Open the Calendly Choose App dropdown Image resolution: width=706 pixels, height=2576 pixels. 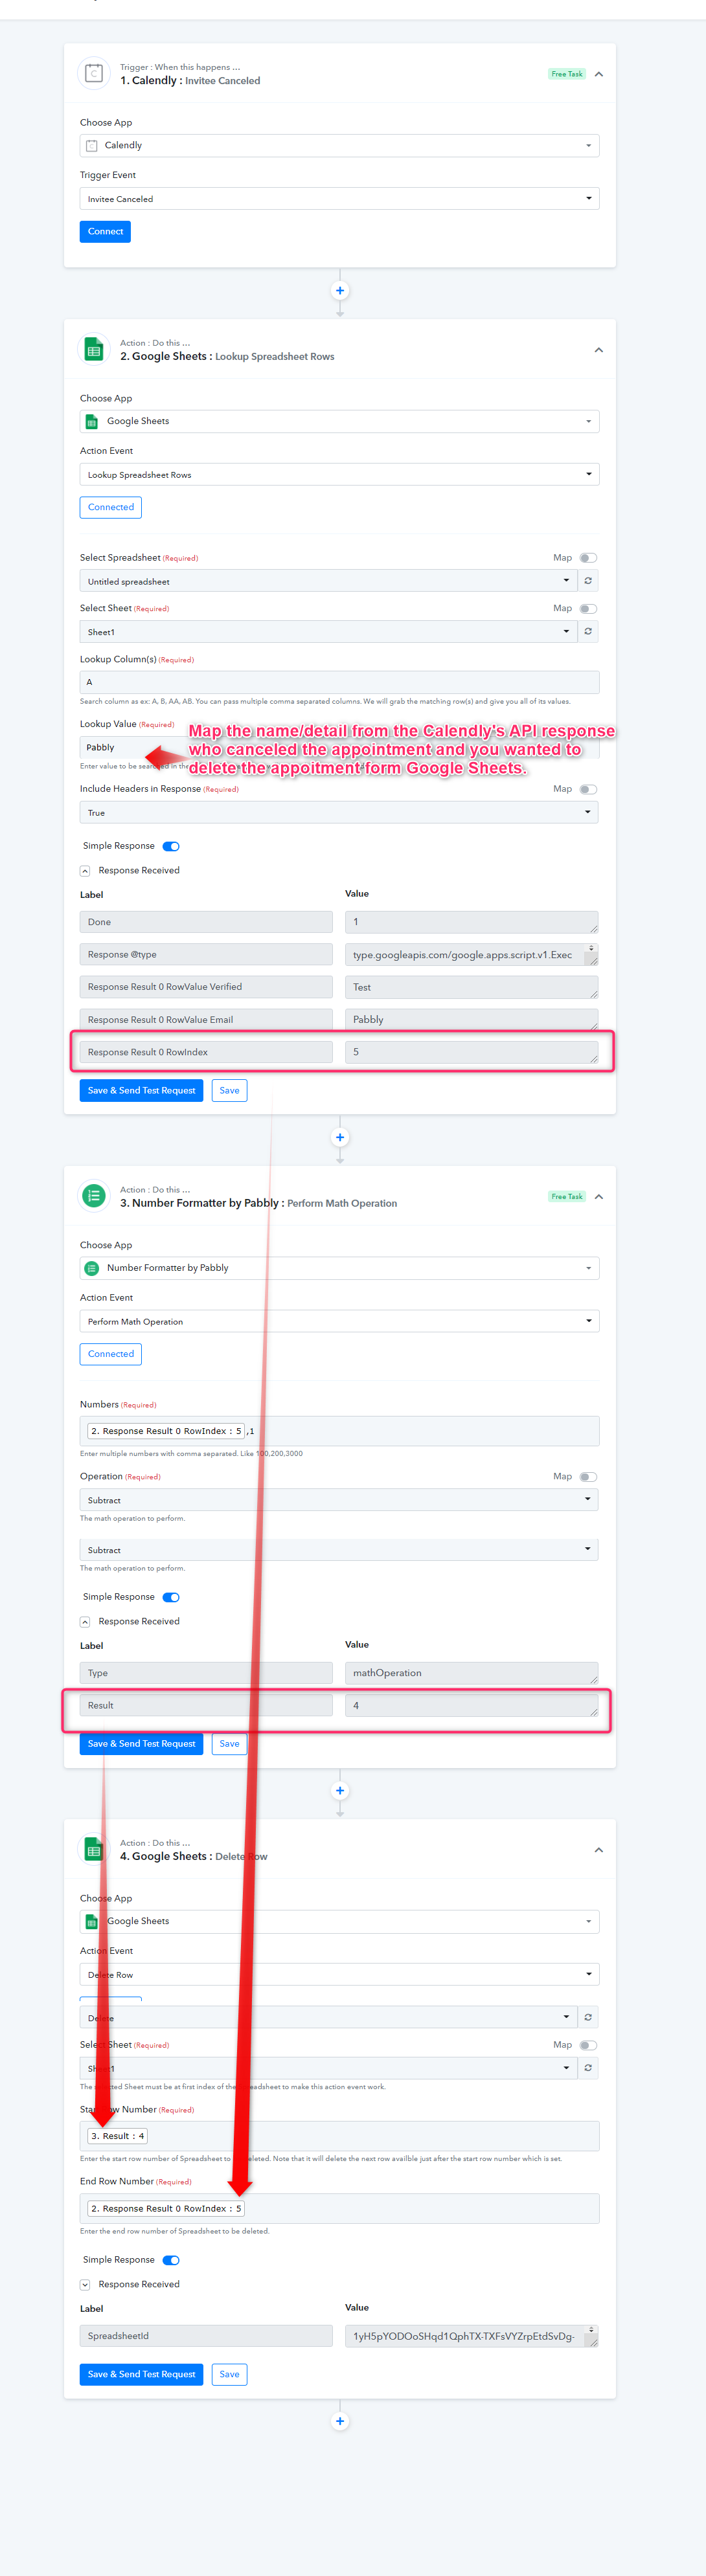coord(340,146)
